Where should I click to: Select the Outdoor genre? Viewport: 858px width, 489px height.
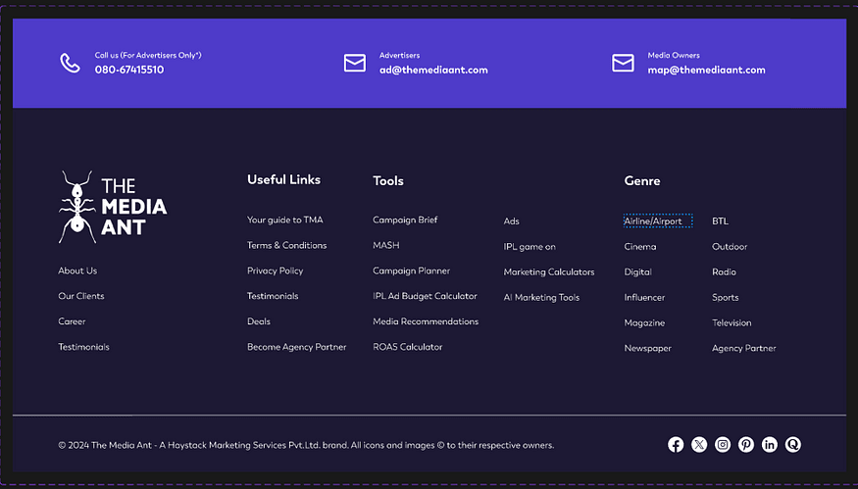[x=730, y=247]
